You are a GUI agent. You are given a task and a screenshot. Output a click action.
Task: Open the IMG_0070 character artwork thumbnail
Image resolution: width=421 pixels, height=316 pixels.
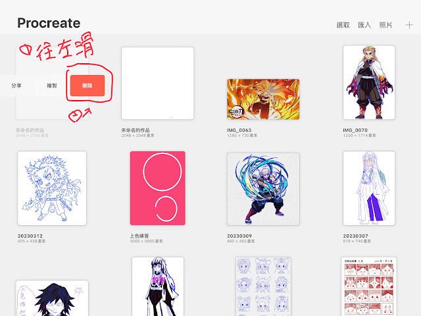pos(369,82)
